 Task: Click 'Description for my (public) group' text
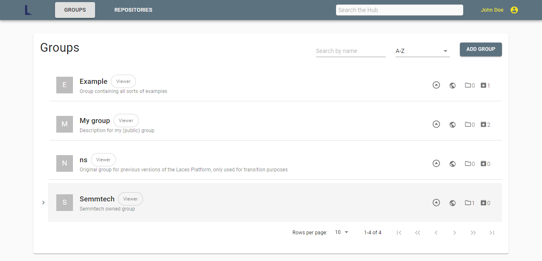117,130
